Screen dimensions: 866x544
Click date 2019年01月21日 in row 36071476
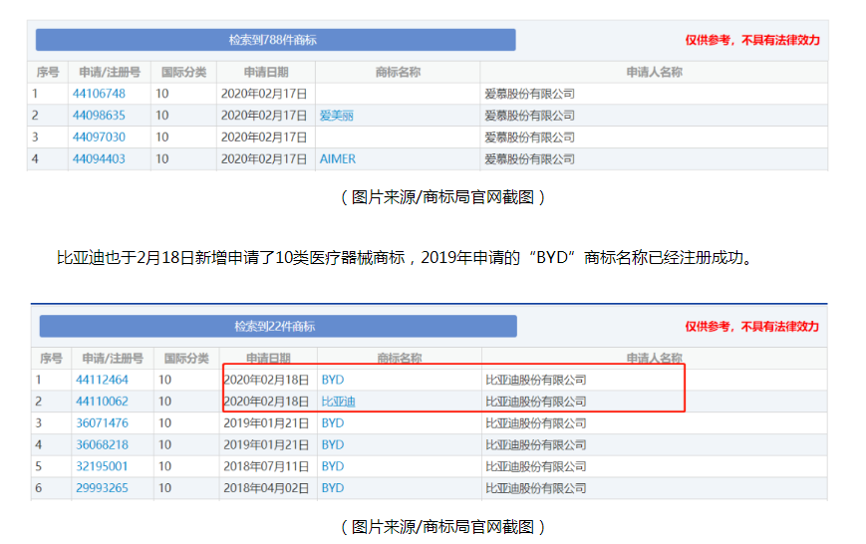[x=266, y=423]
